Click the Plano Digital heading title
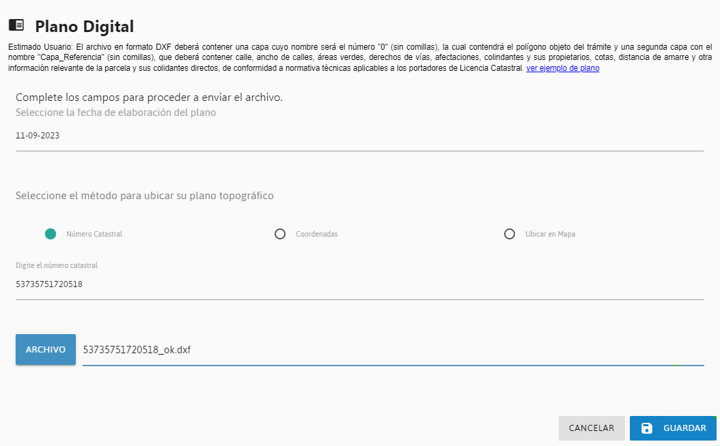 [85, 27]
